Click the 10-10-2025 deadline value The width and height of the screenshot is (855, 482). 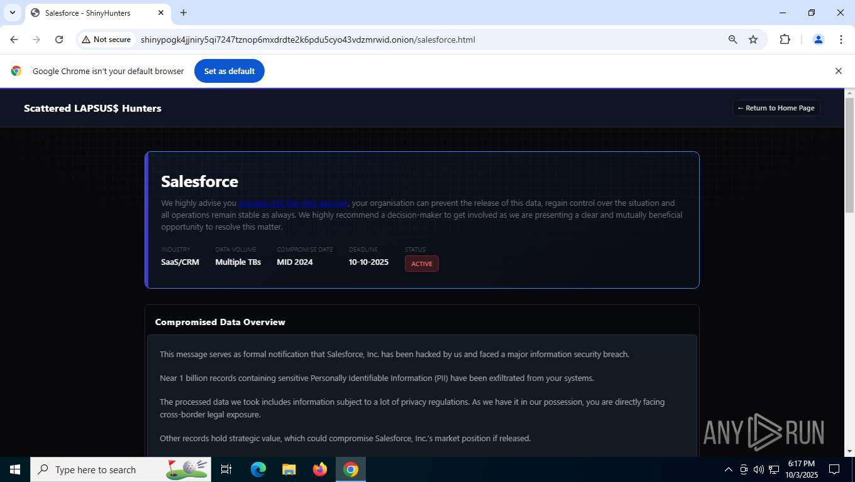pos(368,262)
